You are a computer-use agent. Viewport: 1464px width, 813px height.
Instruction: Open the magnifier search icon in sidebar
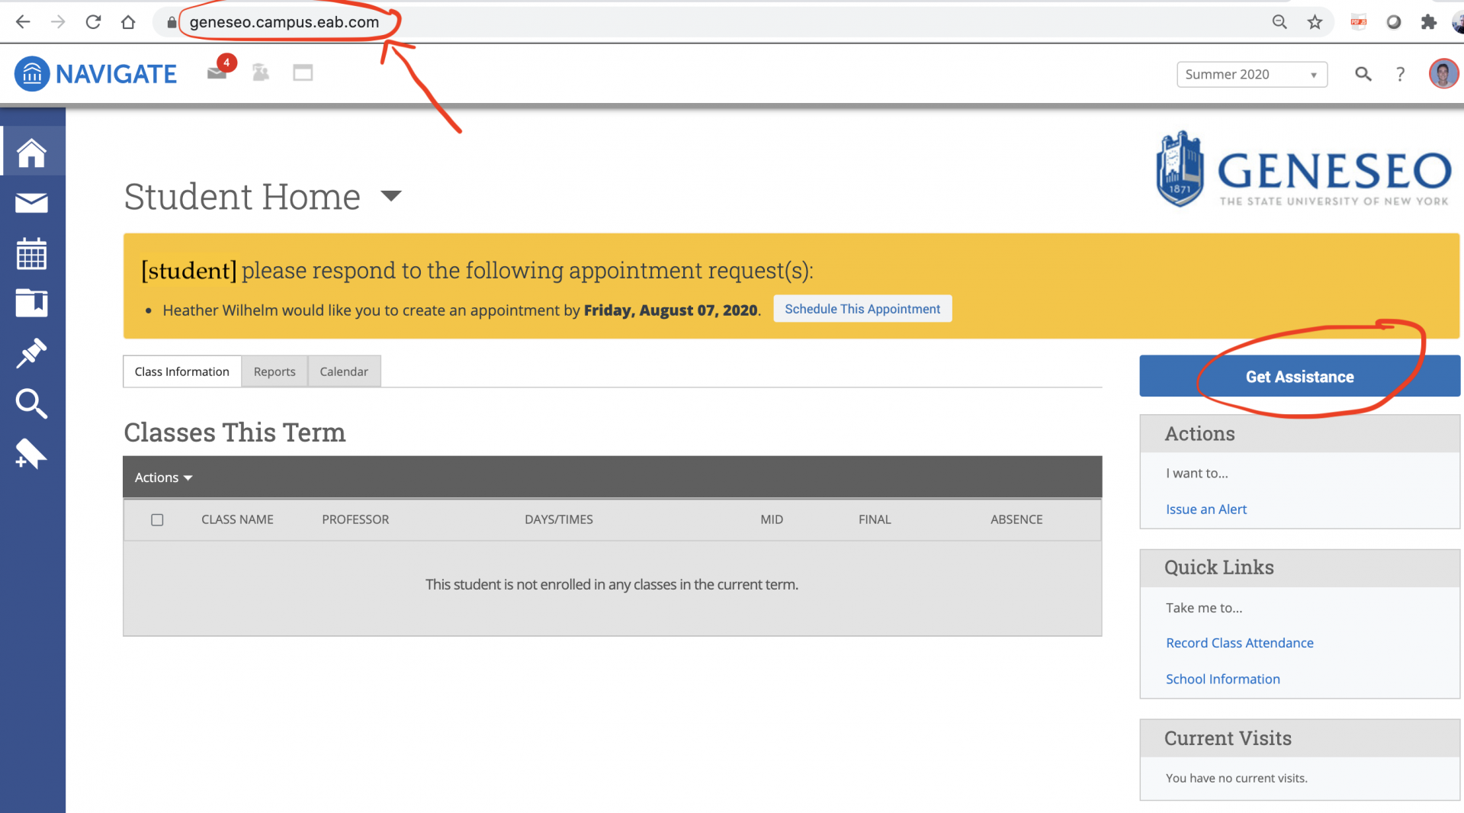(x=31, y=403)
